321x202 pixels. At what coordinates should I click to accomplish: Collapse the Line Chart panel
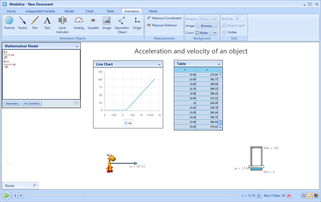click(159, 64)
